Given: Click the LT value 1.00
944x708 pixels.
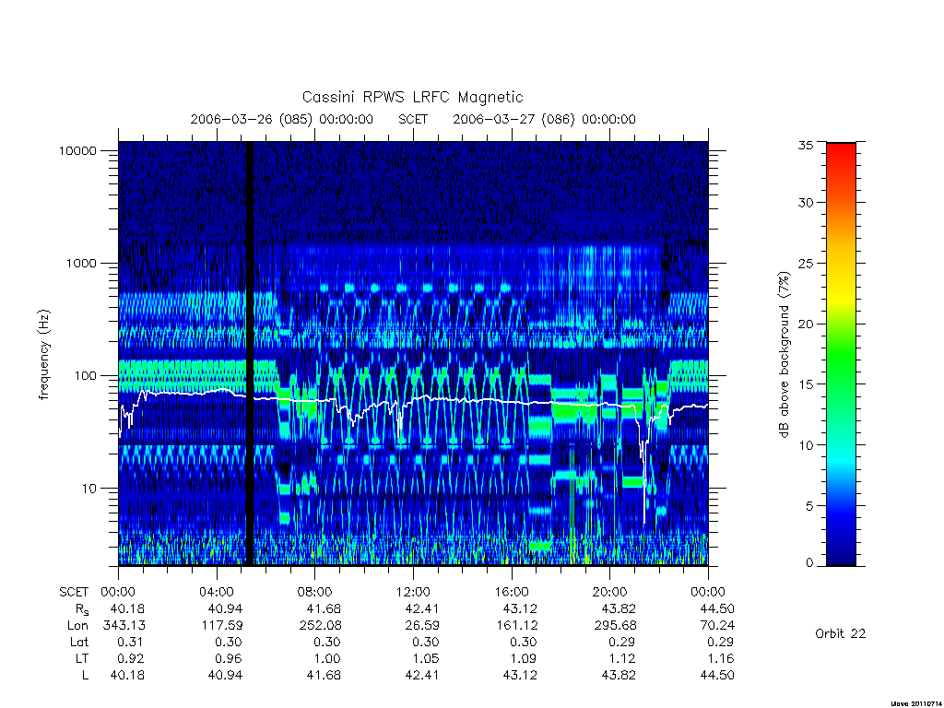Looking at the screenshot, I should (327, 658).
